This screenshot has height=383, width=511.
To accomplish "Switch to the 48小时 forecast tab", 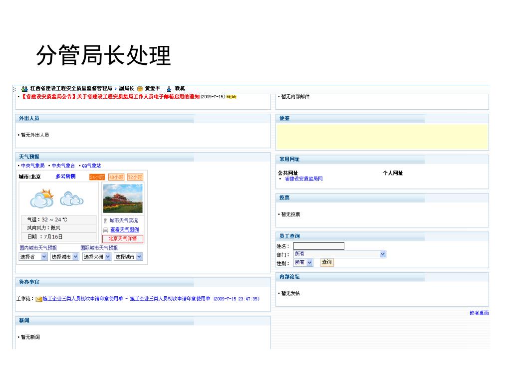I will (x=116, y=177).
